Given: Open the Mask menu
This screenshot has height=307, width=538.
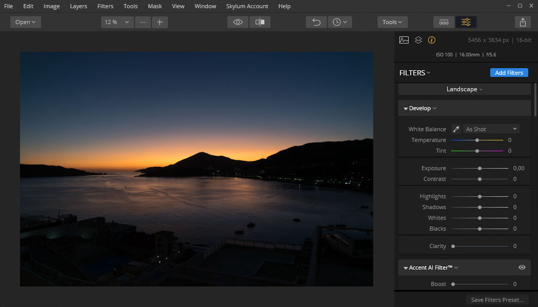Looking at the screenshot, I should point(155,6).
